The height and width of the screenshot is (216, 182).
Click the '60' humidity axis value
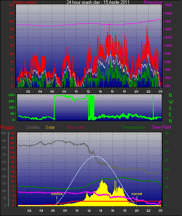[x=4, y=162]
